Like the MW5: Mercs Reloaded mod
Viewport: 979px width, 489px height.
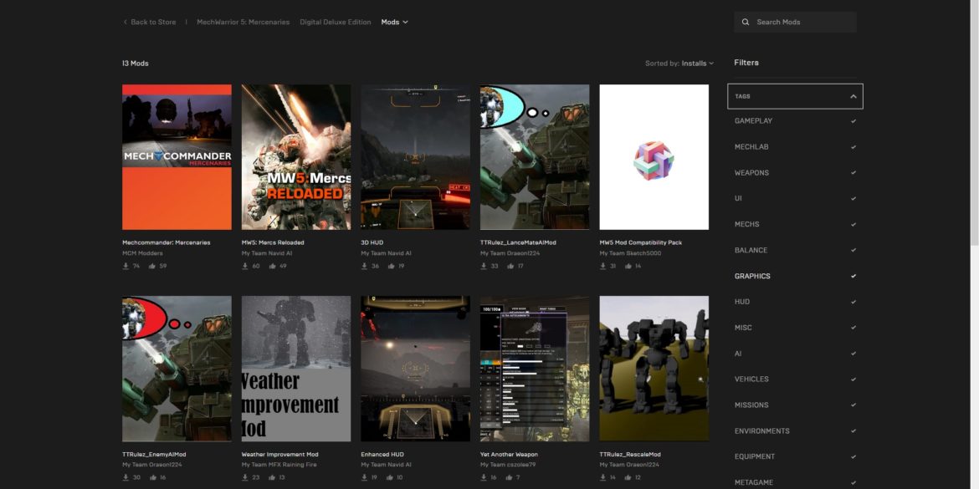[272, 267]
